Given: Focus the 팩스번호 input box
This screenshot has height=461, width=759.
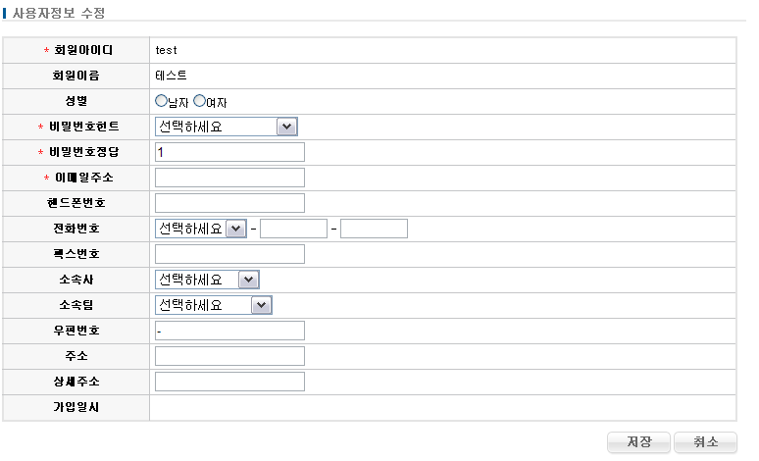Looking at the screenshot, I should (229, 254).
